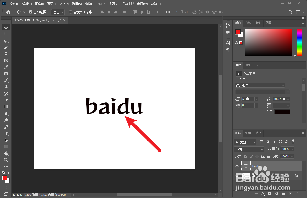Toggle visibility of the 背景 layer

pos(237,176)
